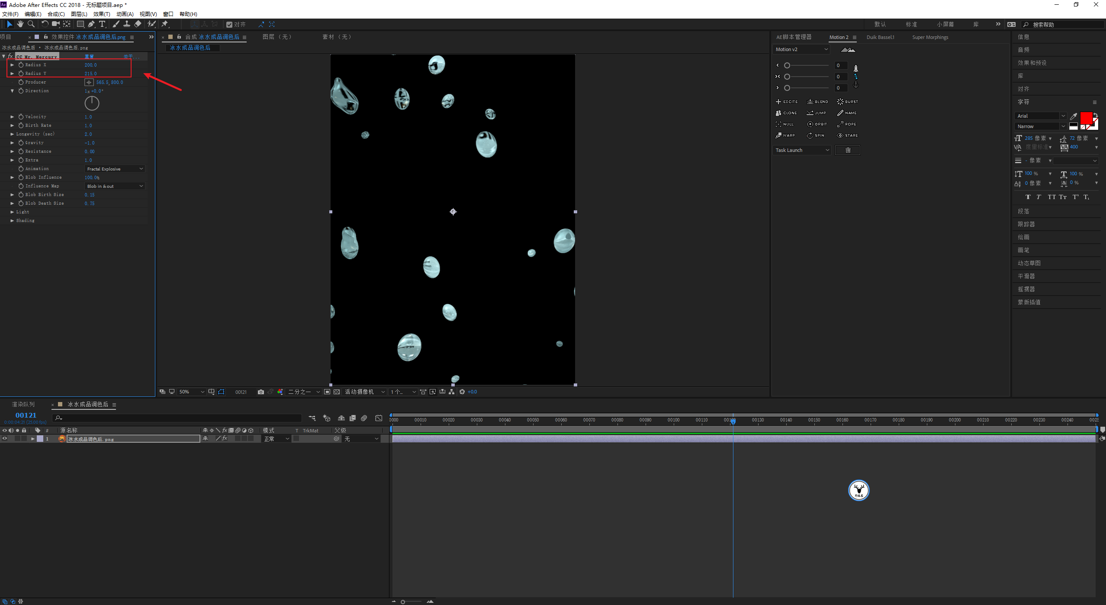Click the 重置 reset link for CC Mr. Mercury

(x=89, y=57)
